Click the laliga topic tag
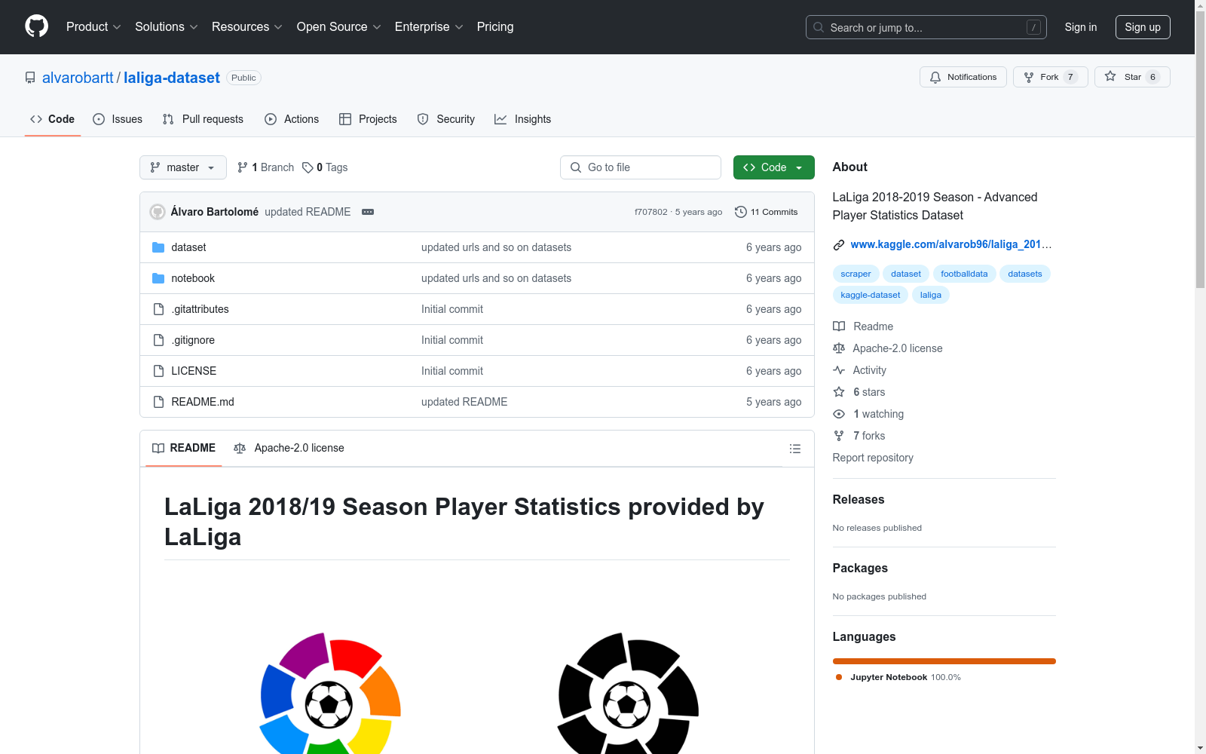The width and height of the screenshot is (1206, 754). click(931, 295)
